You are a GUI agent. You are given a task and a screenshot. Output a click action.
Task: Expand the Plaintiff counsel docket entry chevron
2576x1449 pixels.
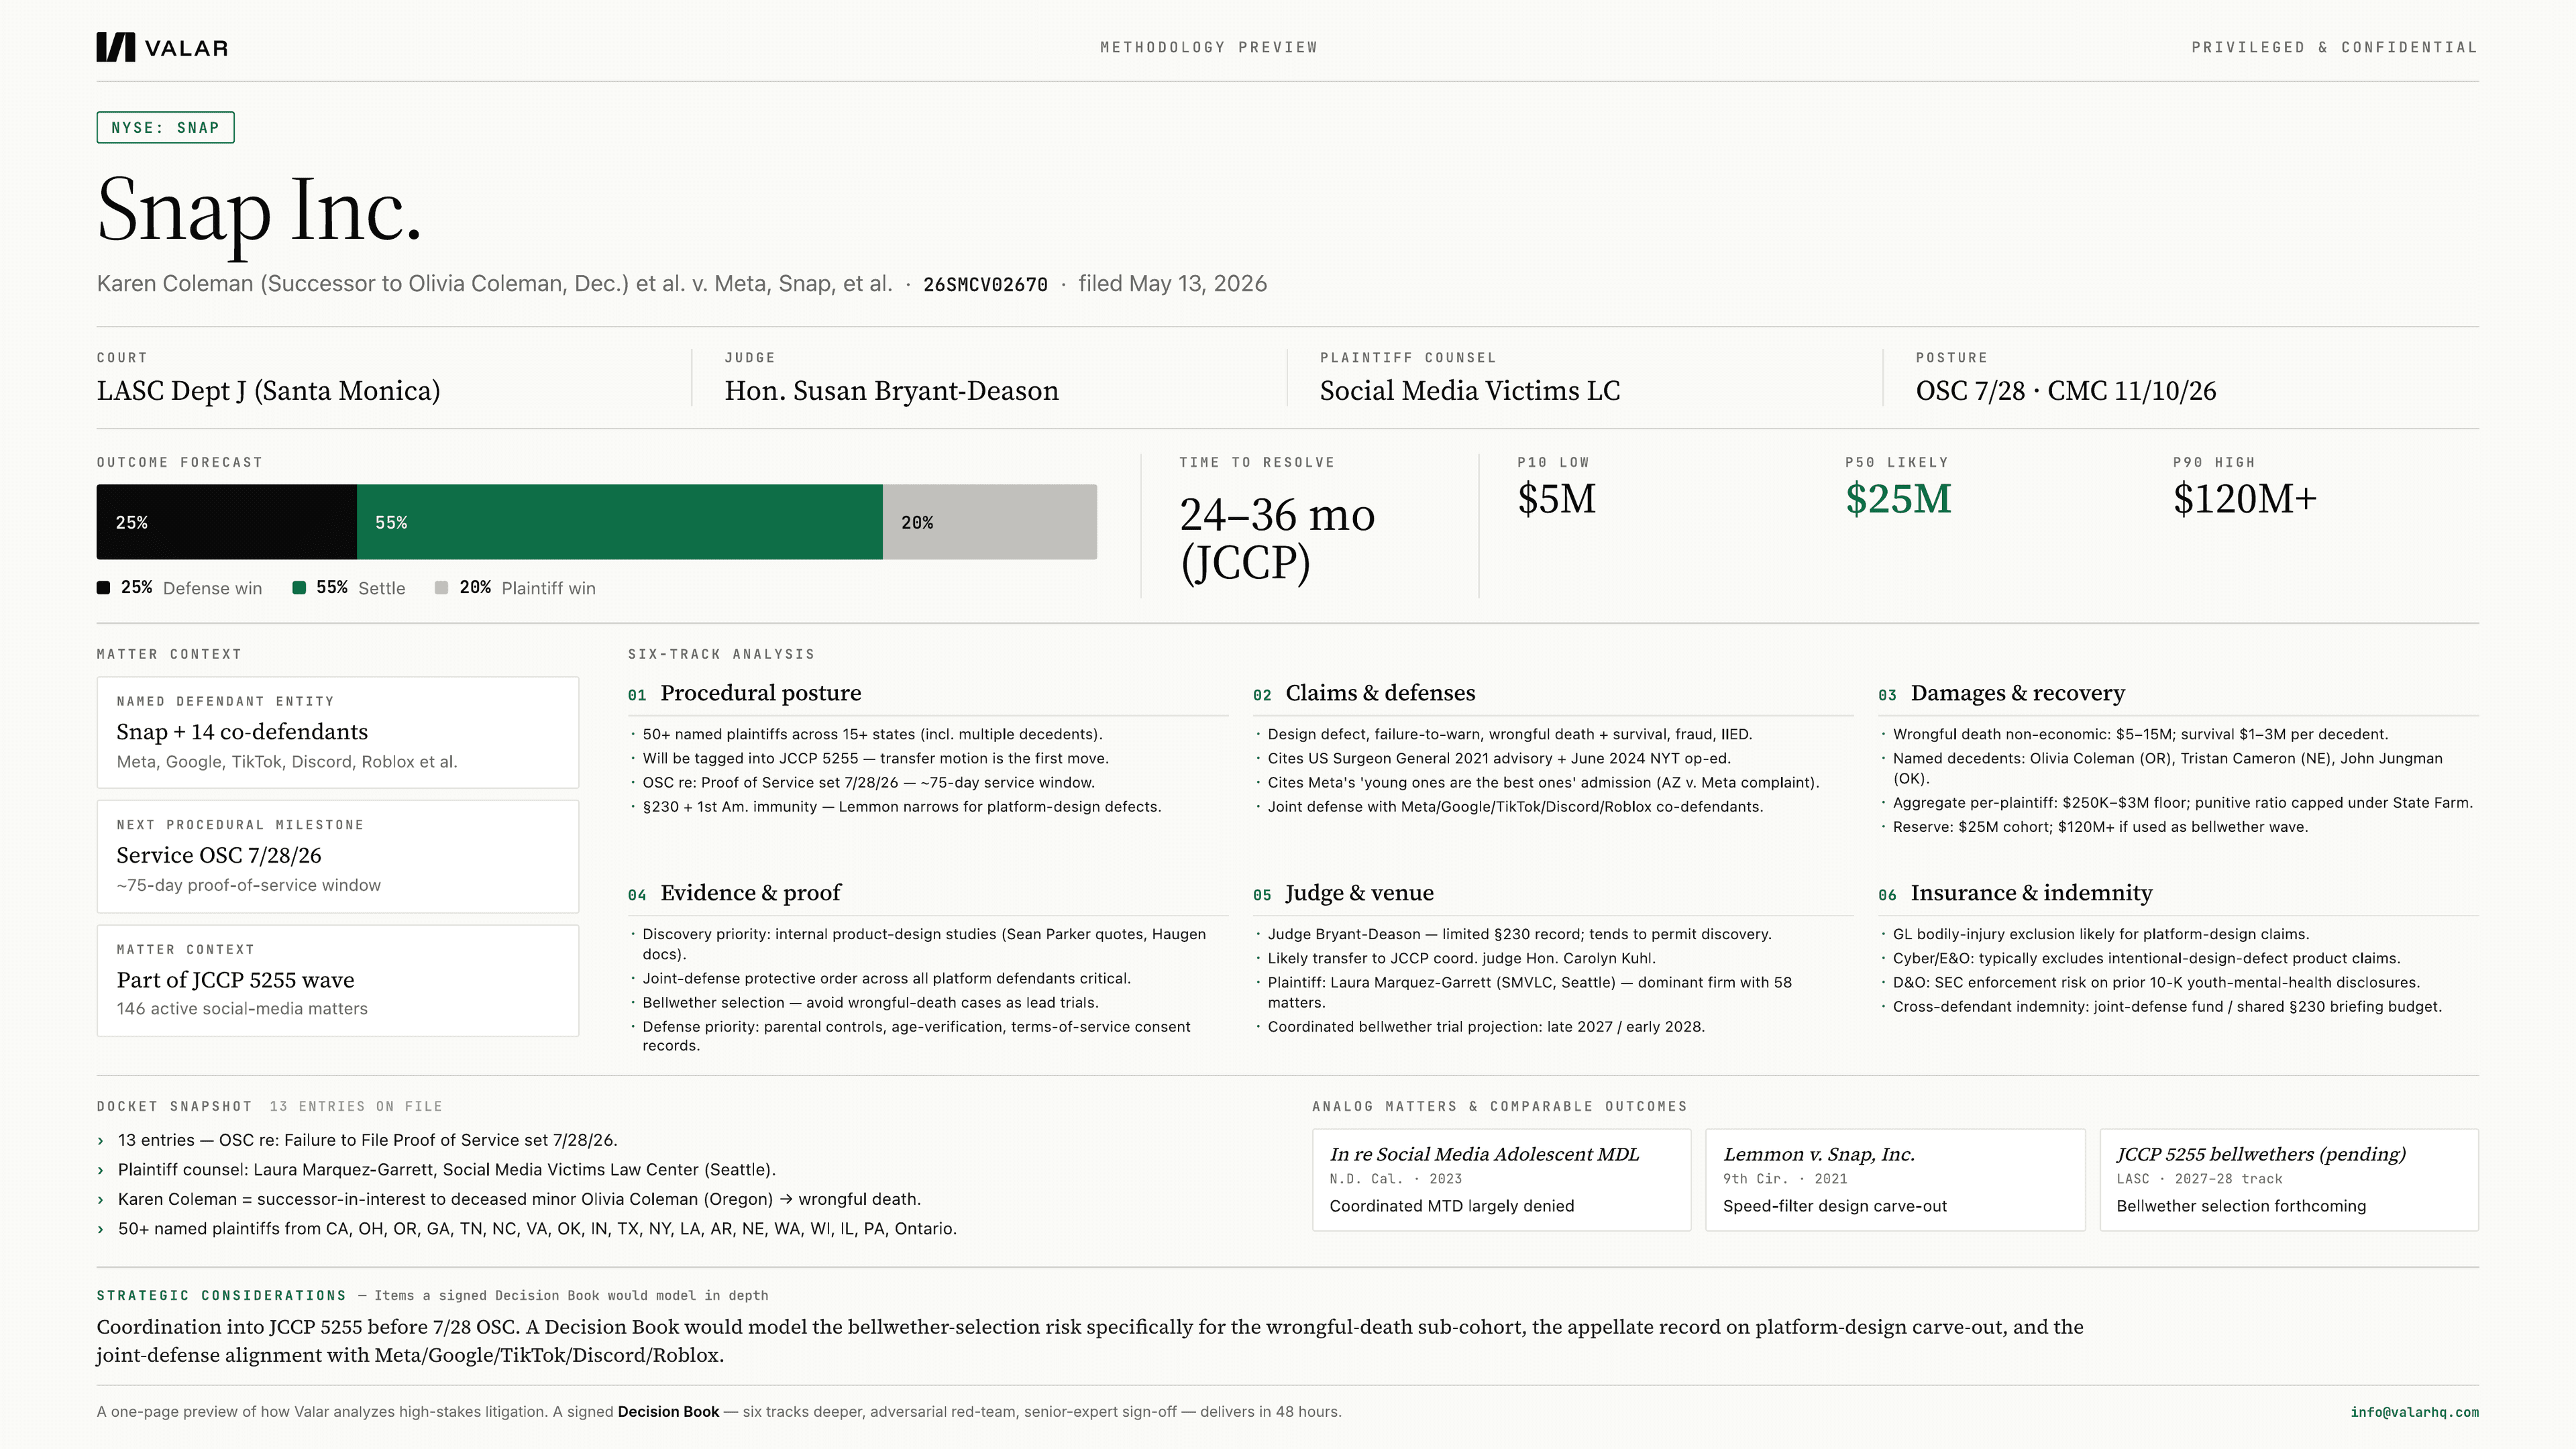point(101,1170)
